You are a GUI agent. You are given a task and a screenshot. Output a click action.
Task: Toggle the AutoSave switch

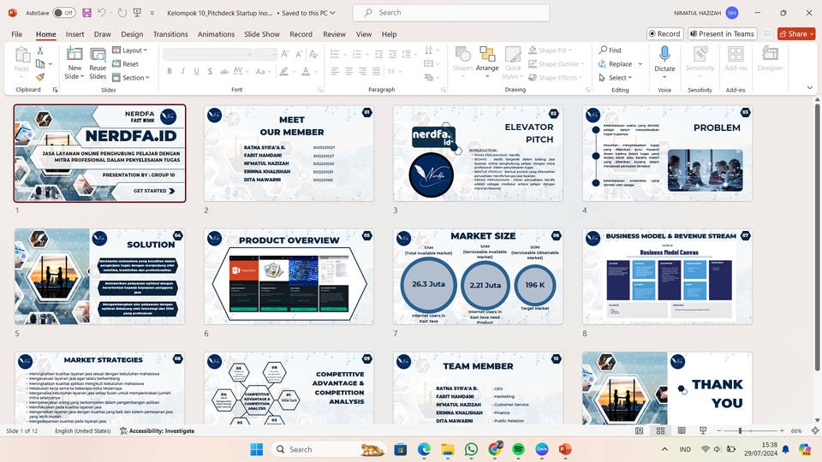[64, 13]
